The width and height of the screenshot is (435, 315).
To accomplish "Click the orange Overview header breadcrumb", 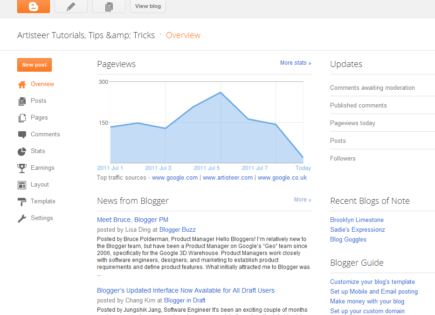I will click(x=183, y=35).
